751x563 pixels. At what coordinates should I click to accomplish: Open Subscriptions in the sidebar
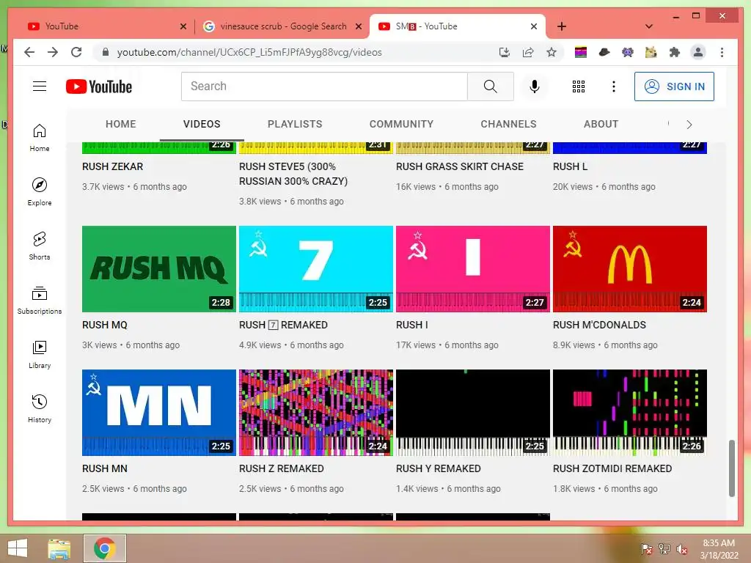[40, 300]
